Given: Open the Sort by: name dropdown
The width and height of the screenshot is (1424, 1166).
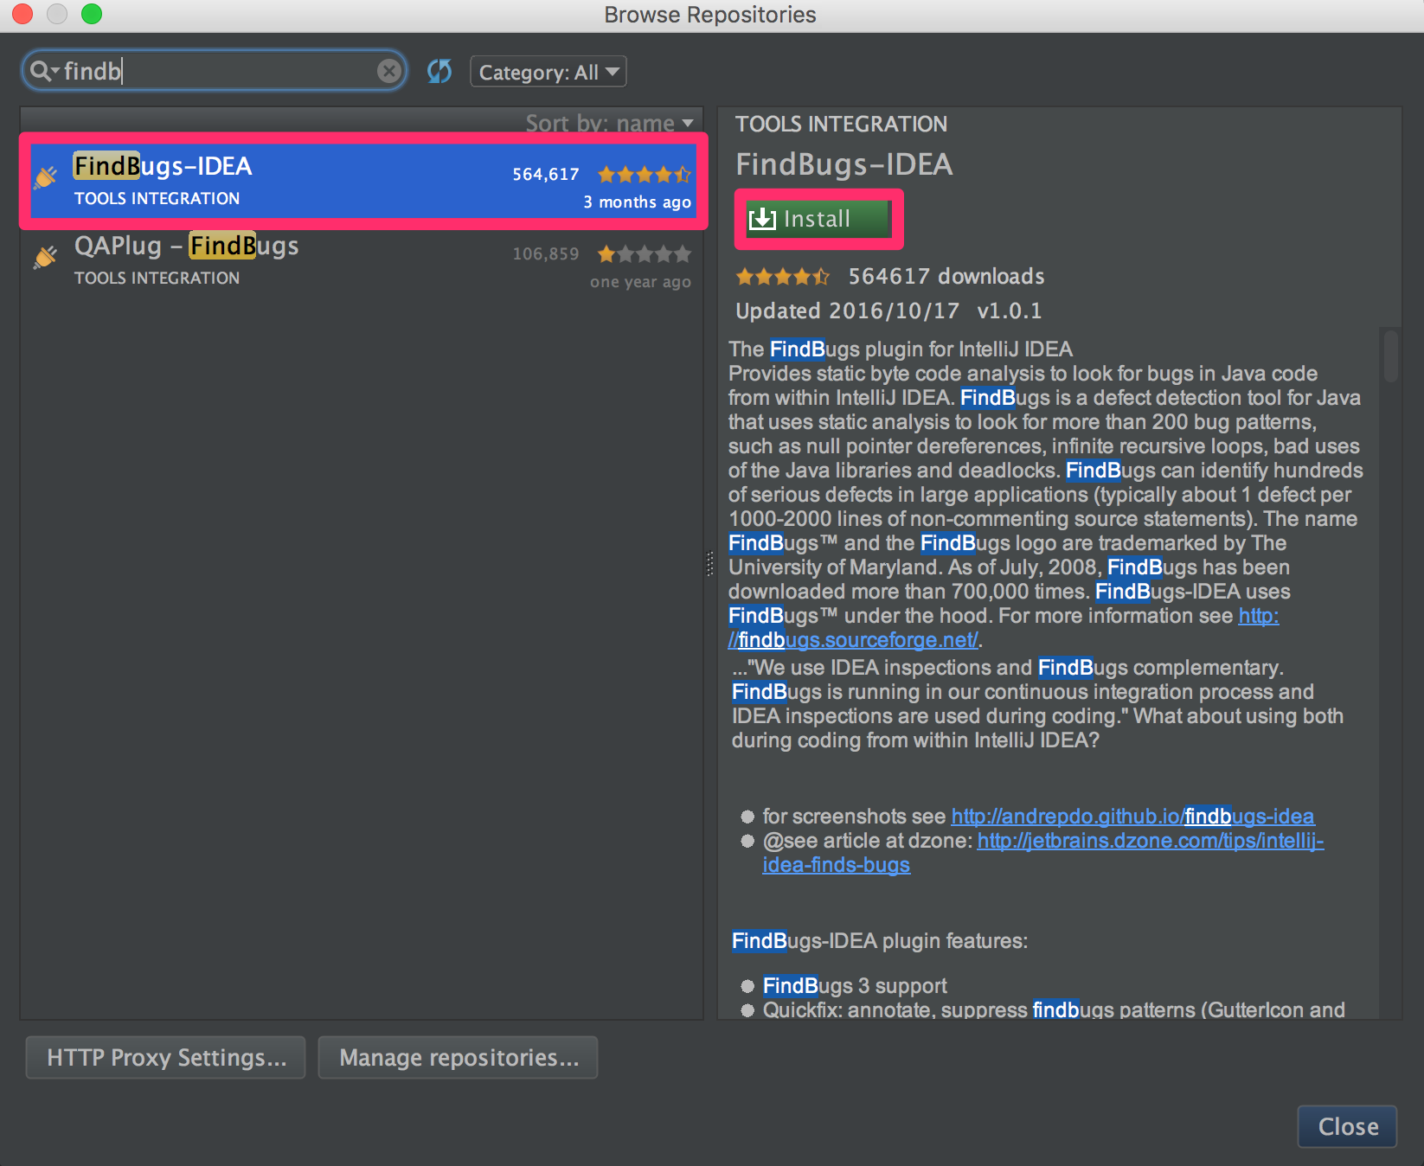Looking at the screenshot, I should click(x=608, y=123).
